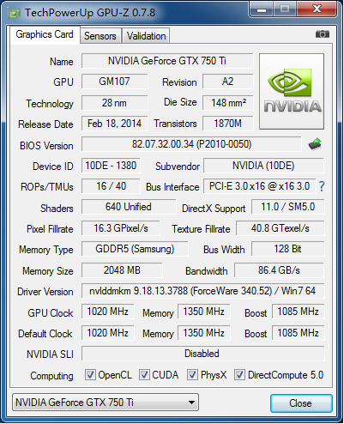
Task: Switch to the Validation tab
Action: point(146,36)
